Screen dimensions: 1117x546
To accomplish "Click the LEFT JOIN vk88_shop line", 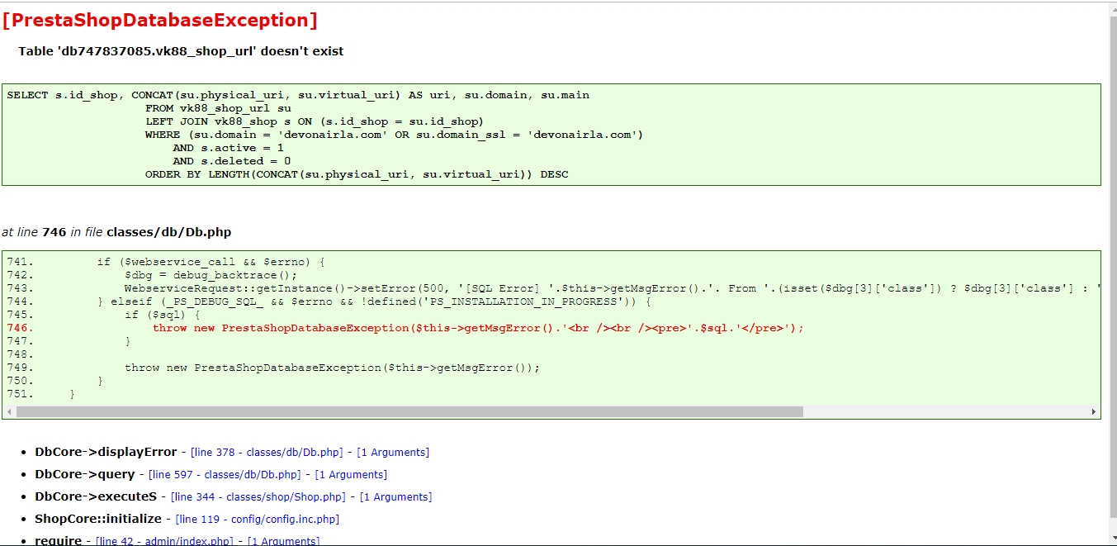I will [x=315, y=121].
